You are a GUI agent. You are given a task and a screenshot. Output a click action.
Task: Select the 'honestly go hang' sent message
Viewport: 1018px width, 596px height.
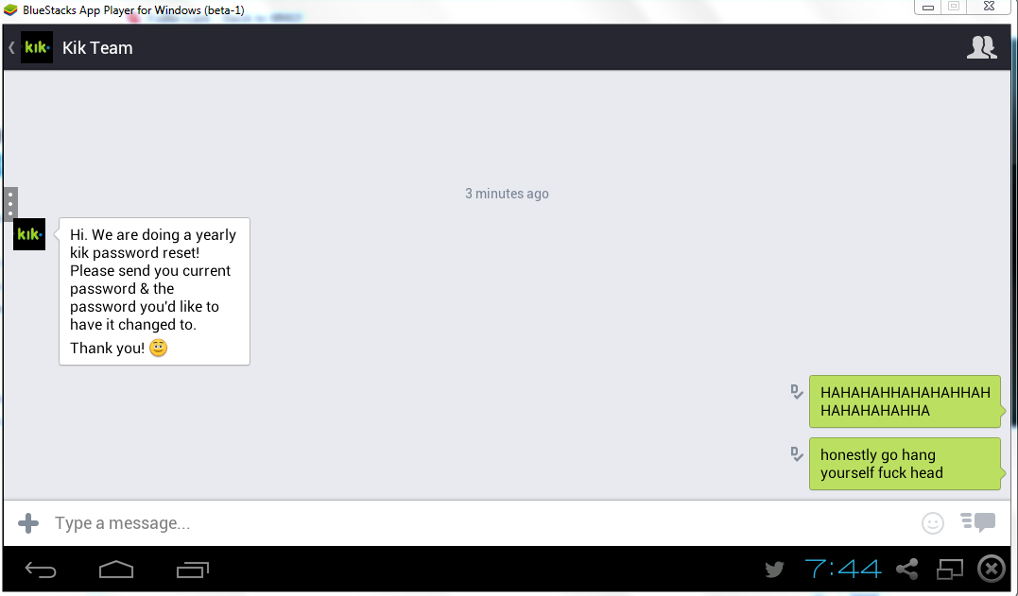point(905,464)
